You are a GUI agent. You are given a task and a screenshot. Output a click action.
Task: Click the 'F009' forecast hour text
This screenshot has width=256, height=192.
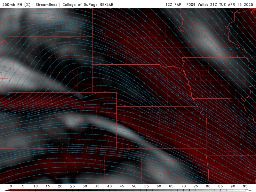[x=191, y=4]
